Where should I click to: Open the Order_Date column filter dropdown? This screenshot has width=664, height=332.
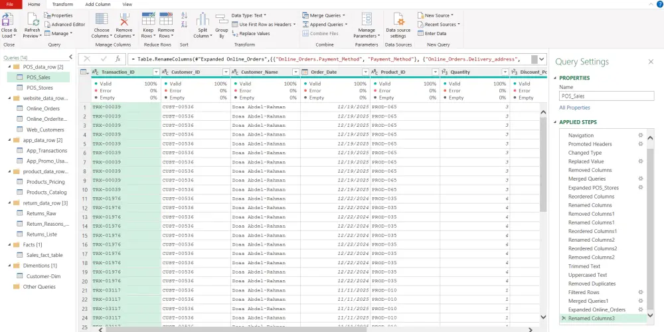(365, 72)
